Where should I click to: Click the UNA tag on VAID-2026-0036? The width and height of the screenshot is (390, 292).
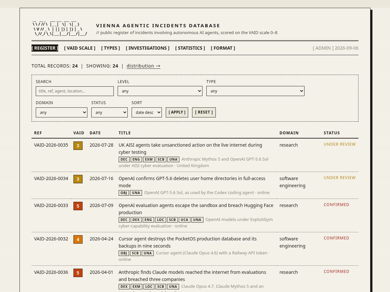pos(173,286)
